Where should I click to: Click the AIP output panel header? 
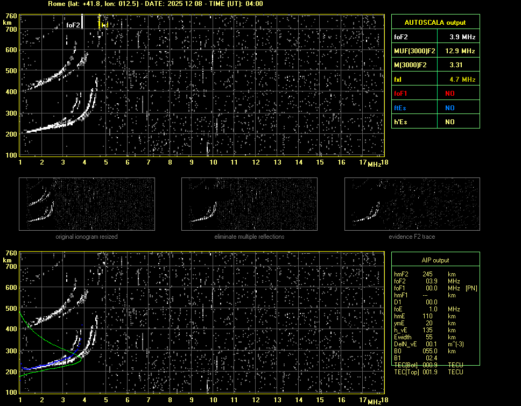coord(435,260)
